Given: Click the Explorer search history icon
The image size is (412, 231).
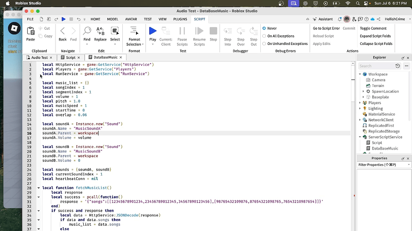Looking at the screenshot, I should point(398,66).
